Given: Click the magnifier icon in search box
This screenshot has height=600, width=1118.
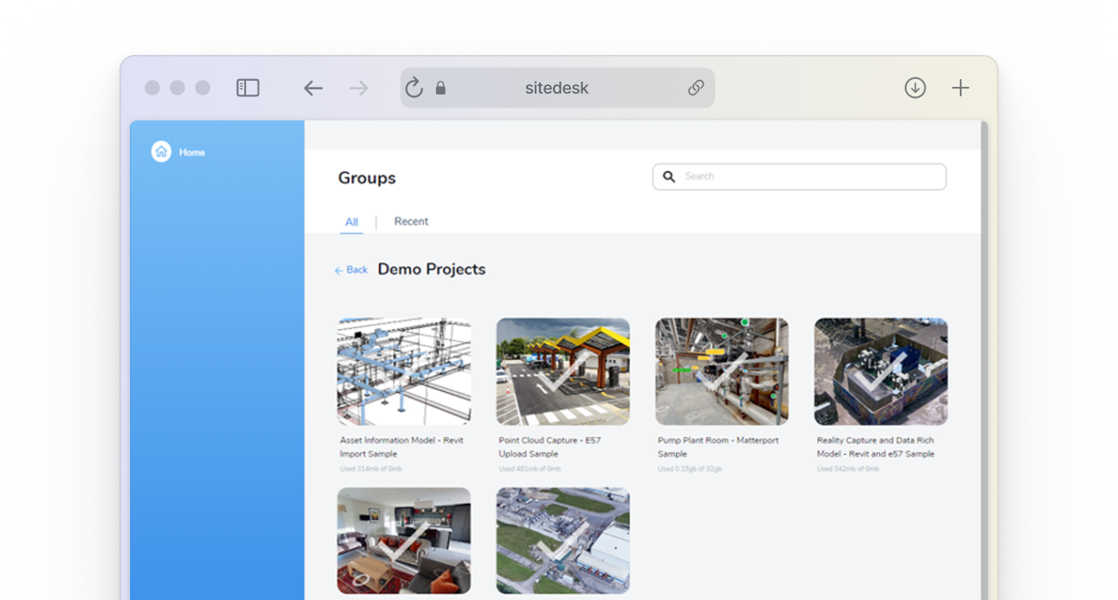Looking at the screenshot, I should [x=669, y=177].
